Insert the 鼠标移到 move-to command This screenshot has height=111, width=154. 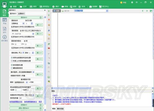click(39, 34)
